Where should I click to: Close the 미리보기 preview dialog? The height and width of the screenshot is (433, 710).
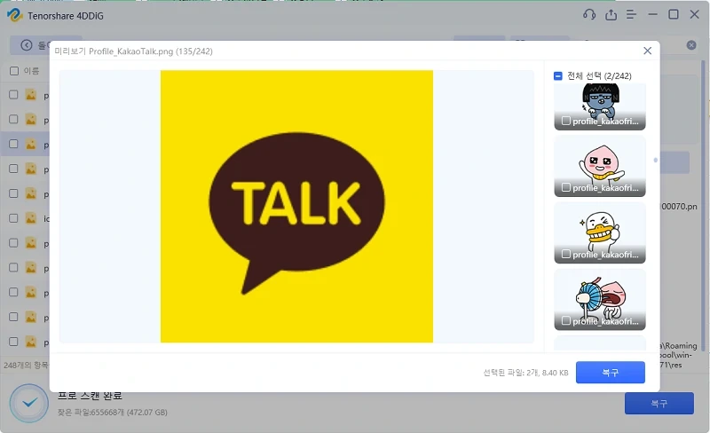pos(648,51)
